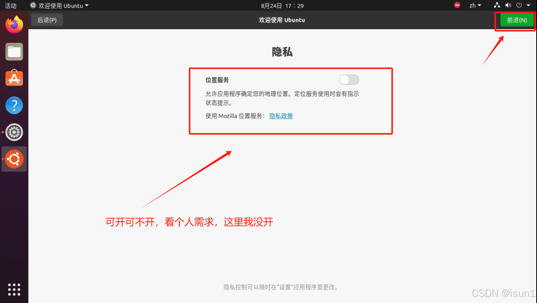Toggle the 位置服务 location switch

pos(349,80)
